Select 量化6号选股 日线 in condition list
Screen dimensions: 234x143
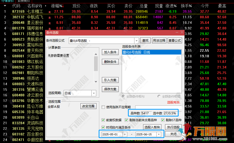click(x=152, y=52)
